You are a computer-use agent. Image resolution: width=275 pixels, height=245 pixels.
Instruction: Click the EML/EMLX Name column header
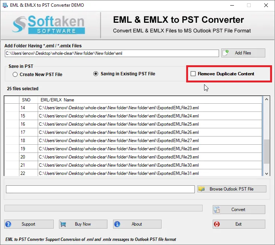(150, 100)
